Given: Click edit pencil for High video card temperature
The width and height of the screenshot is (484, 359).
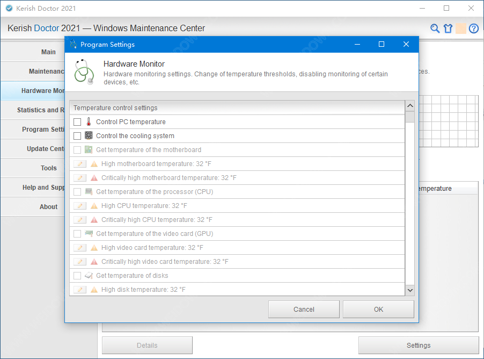Looking at the screenshot, I should click(80, 247).
